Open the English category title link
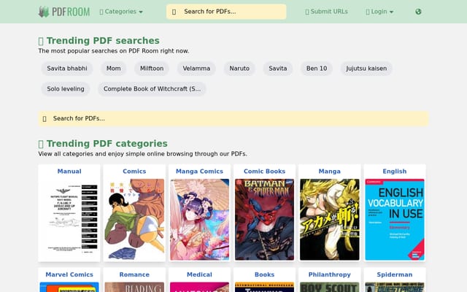Viewport: 467px width, 292px height. 395,172
